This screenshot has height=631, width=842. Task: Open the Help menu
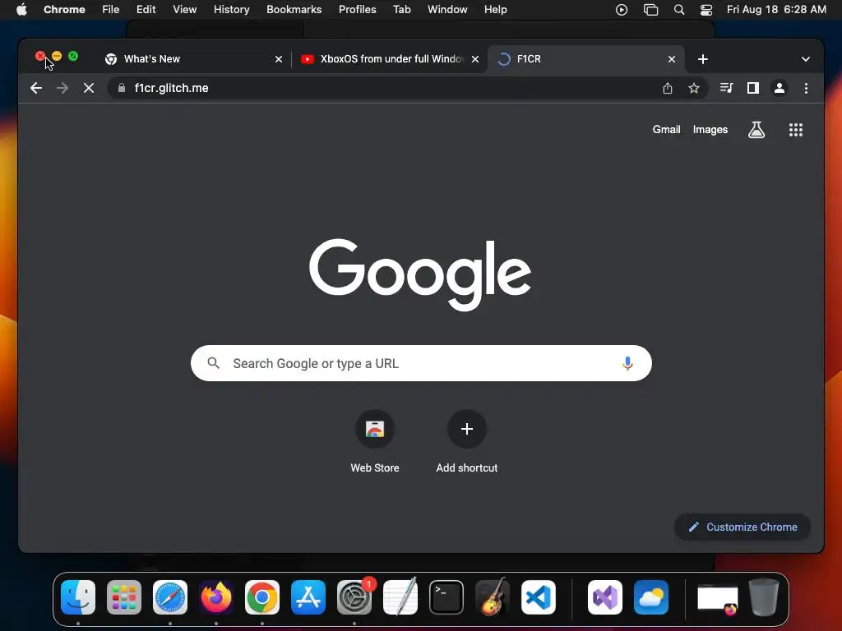click(495, 10)
